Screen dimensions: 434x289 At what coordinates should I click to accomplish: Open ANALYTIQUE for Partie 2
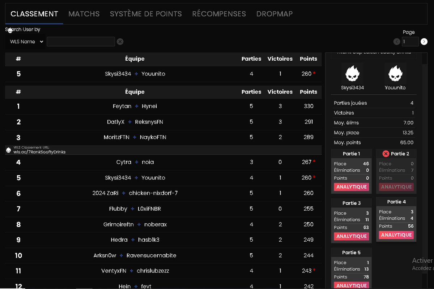pyautogui.click(x=396, y=187)
